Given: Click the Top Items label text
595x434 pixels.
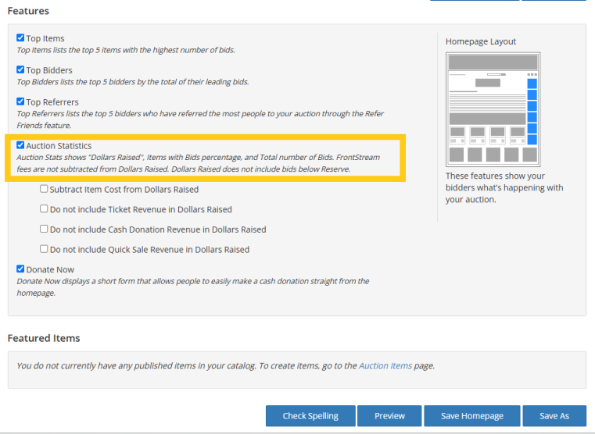Looking at the screenshot, I should pos(45,38).
